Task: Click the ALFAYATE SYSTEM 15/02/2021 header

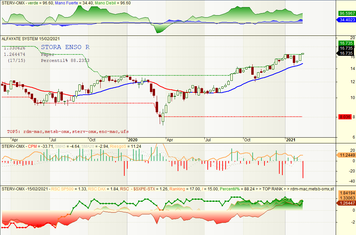Action: 31,39
